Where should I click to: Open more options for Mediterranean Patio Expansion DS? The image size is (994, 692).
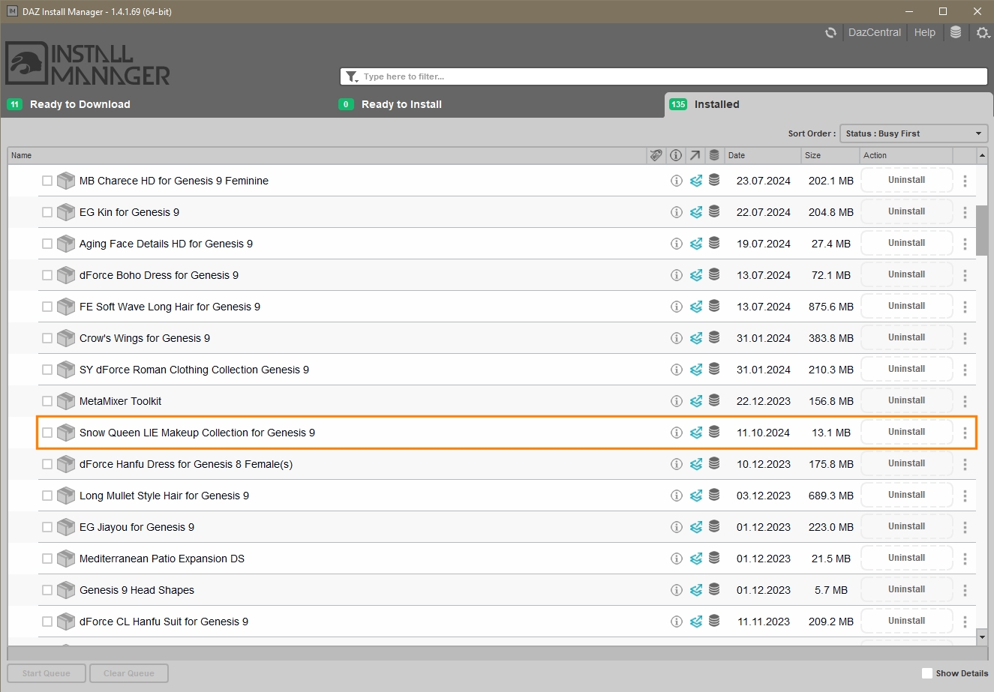click(965, 559)
